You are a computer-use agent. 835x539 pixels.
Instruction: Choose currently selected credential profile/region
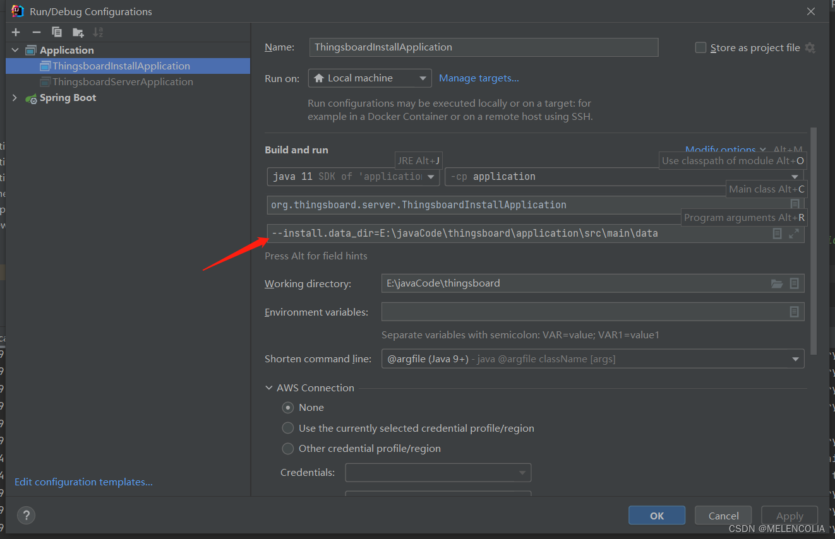[x=288, y=428]
